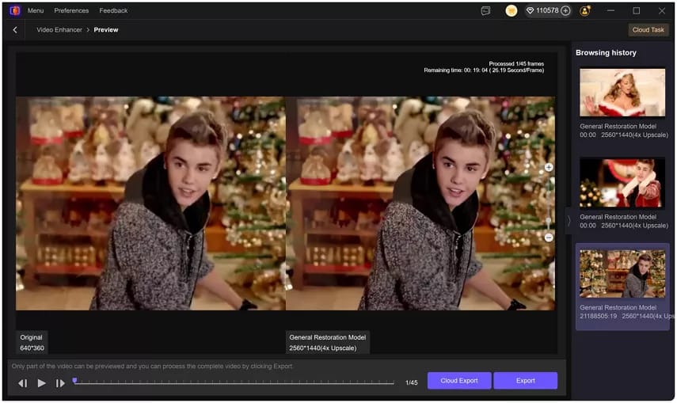Image resolution: width=677 pixels, height=403 pixels.
Task: Open Preferences menu
Action: click(x=71, y=10)
